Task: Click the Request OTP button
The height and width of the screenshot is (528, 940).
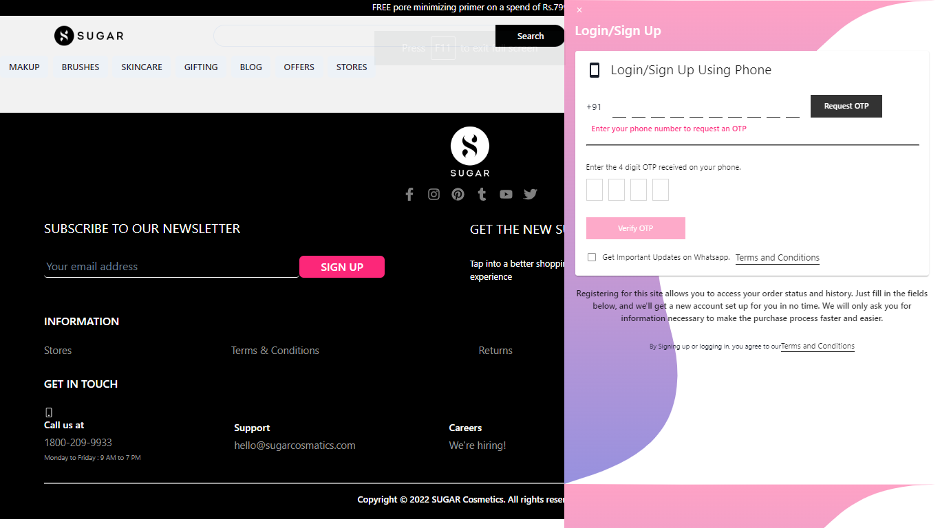Action: [x=846, y=106]
